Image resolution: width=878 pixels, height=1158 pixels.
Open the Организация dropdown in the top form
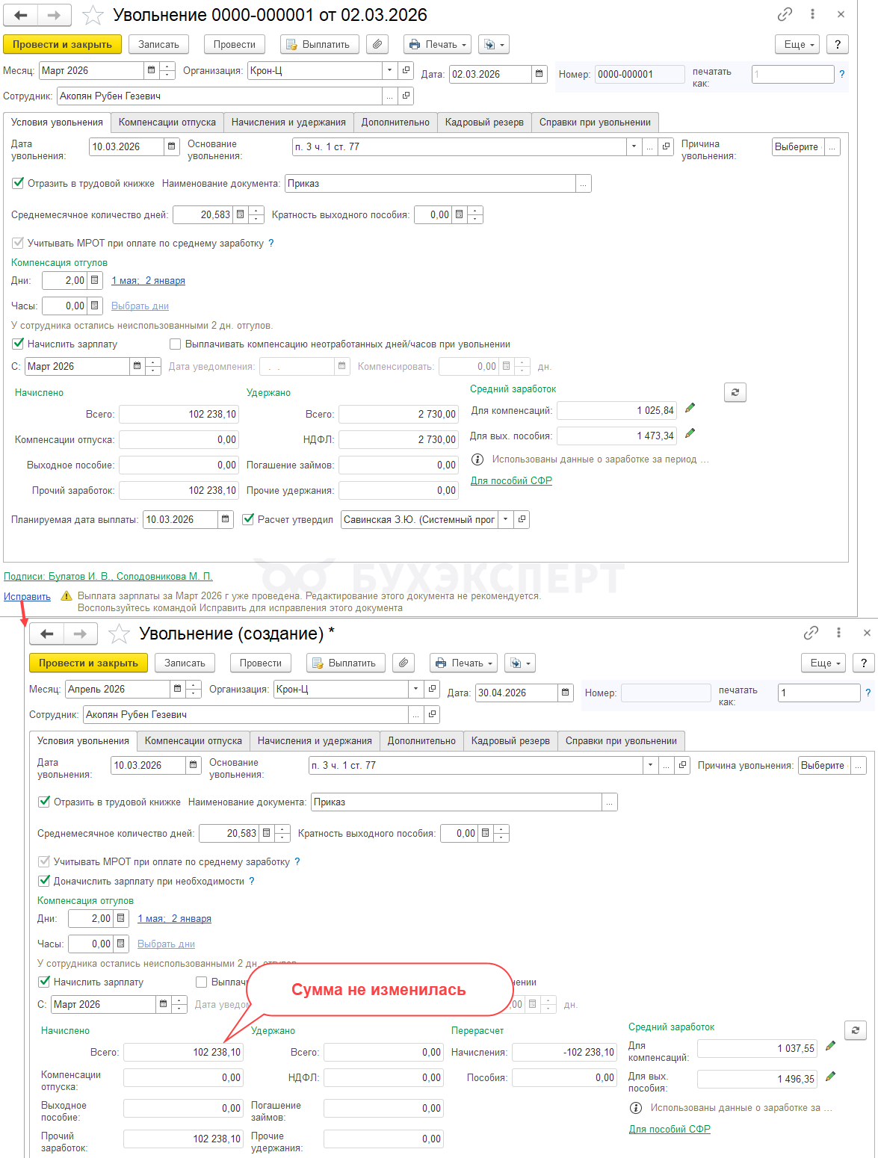coord(389,70)
